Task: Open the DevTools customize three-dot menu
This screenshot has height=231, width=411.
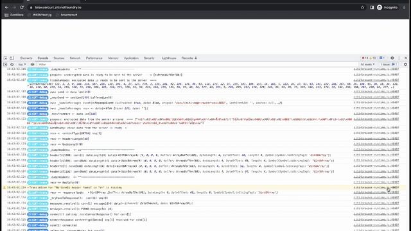Action: point(399,58)
